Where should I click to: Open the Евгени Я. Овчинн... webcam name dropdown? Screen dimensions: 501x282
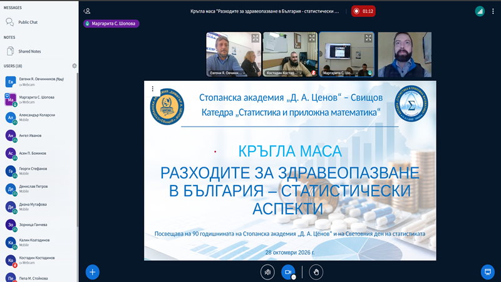(x=227, y=73)
